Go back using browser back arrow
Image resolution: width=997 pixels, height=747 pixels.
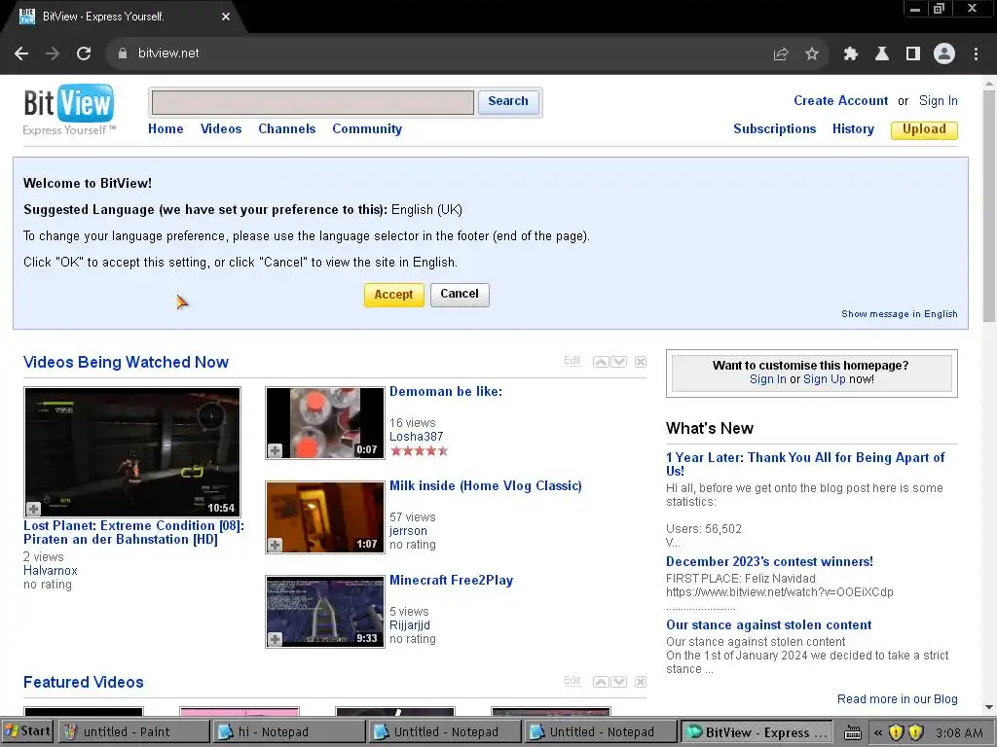pos(21,54)
